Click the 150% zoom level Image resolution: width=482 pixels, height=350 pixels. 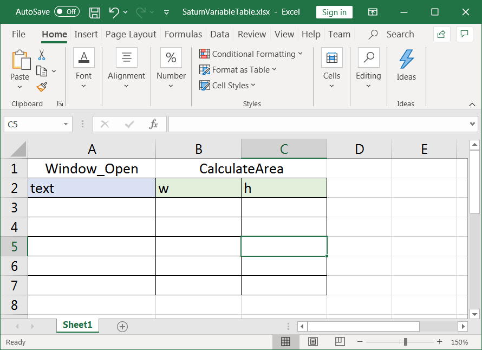(460, 342)
